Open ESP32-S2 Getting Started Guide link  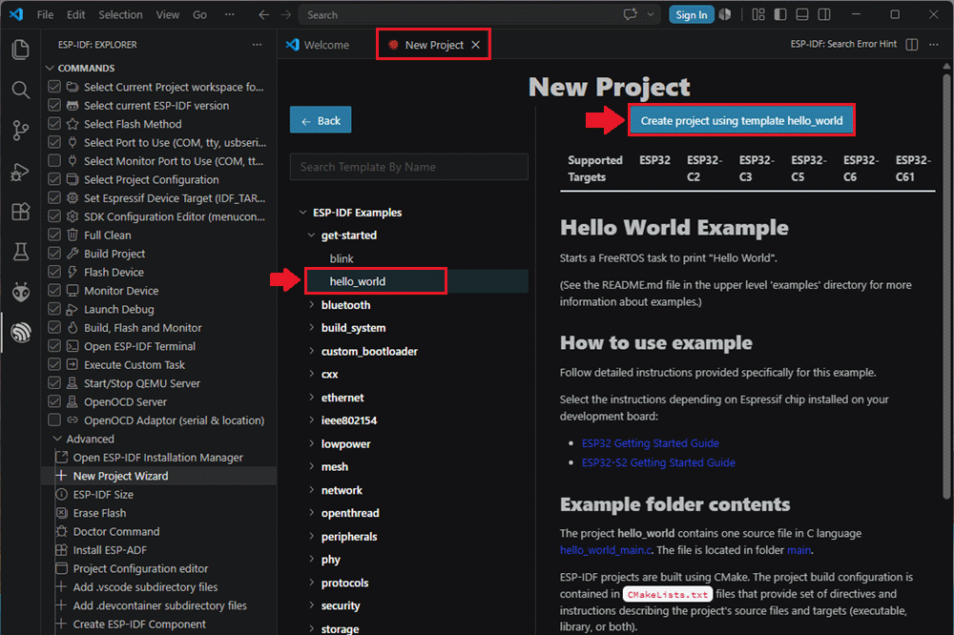(658, 462)
